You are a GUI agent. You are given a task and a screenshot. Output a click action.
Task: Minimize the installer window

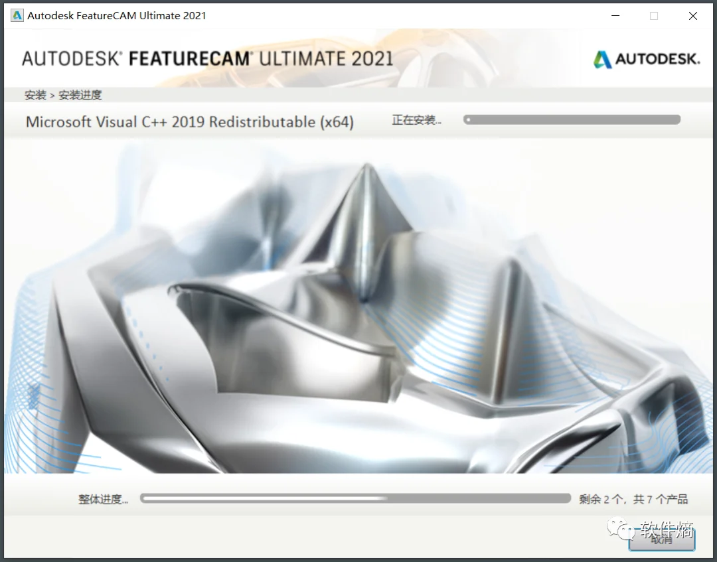coord(615,15)
